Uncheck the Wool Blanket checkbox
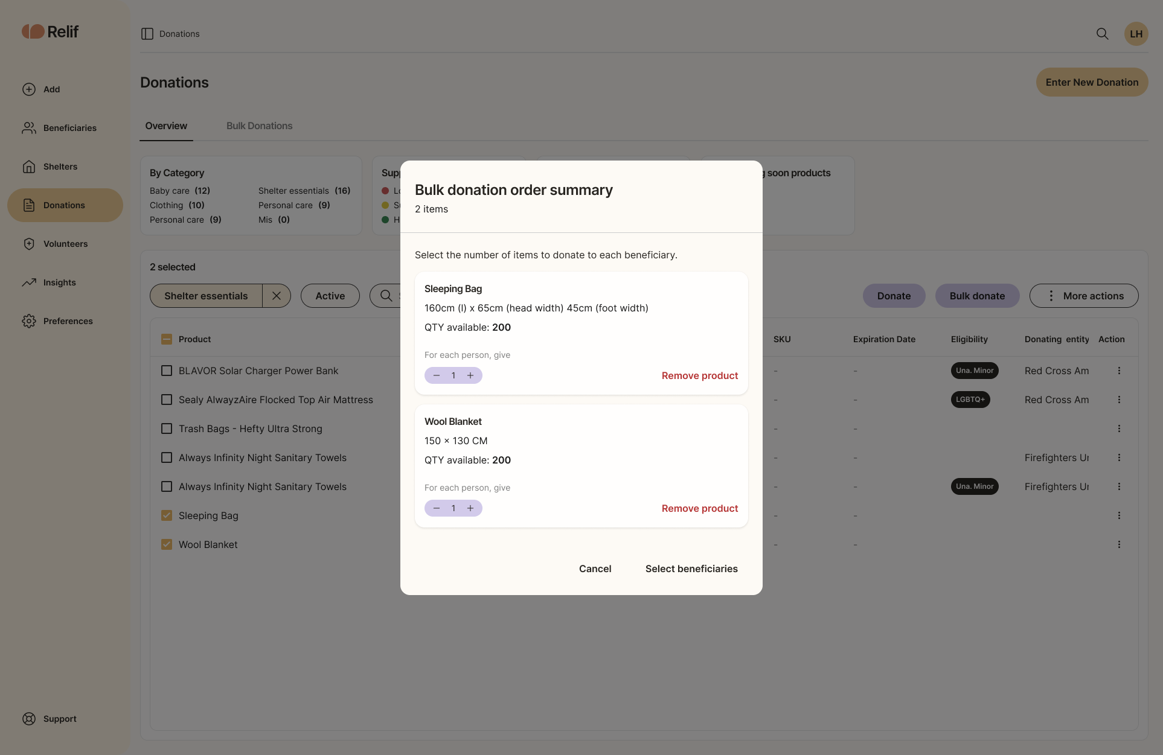 (x=167, y=544)
